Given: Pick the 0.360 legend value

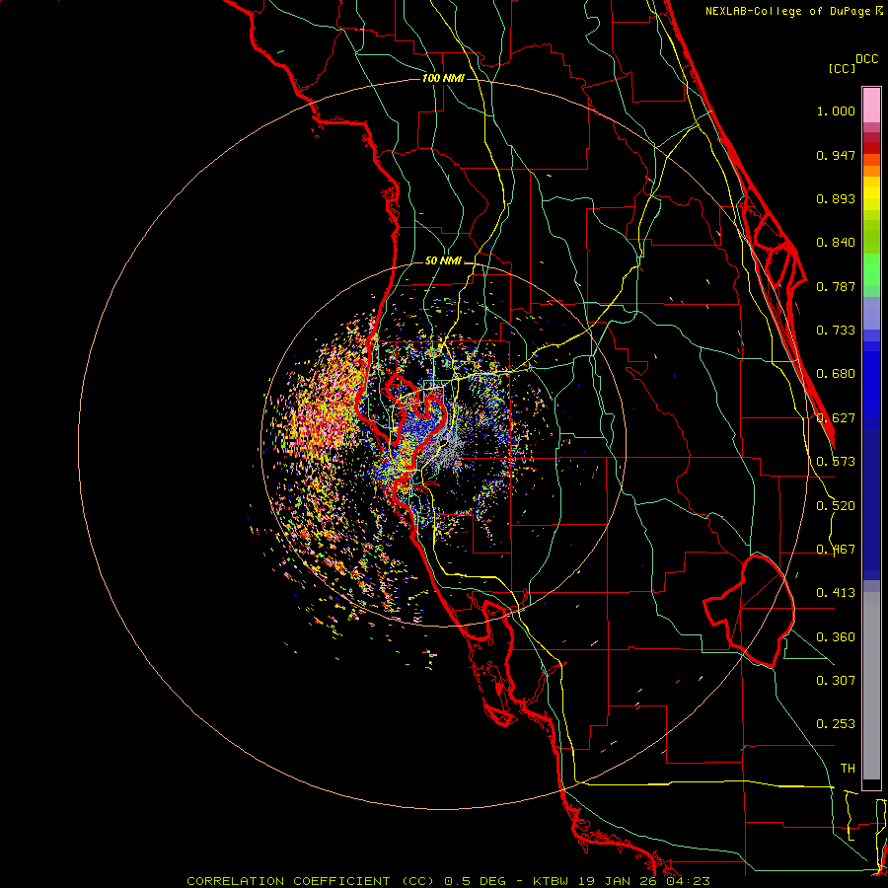Looking at the screenshot, I should 836,637.
